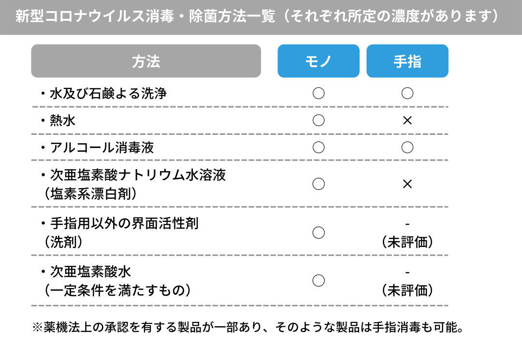The height and width of the screenshot is (348, 522).
Task: Click the （塩素系漂白剤） sub-label
Action: (91, 194)
